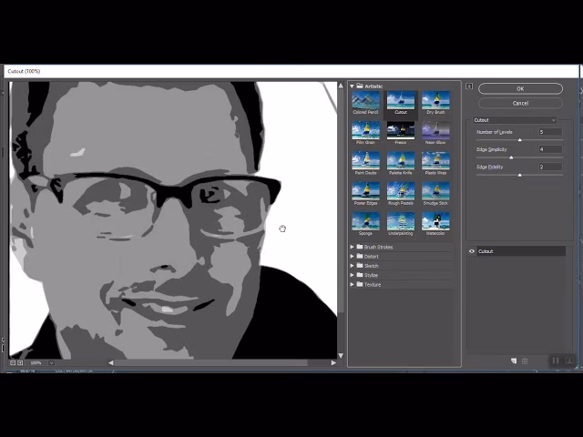Select the Smudge Stick filter thumbnail

435,191
